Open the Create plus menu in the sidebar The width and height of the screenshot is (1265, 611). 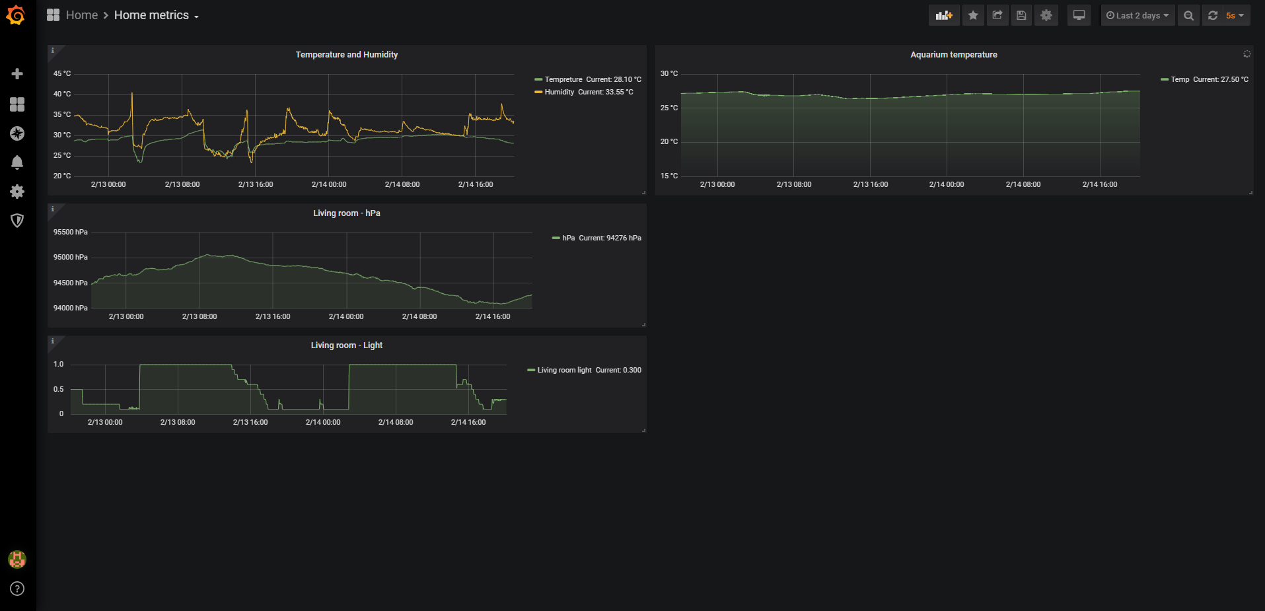[x=17, y=74]
